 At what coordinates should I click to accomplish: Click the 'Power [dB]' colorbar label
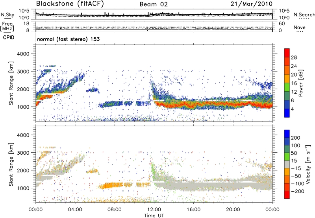click(x=301, y=83)
